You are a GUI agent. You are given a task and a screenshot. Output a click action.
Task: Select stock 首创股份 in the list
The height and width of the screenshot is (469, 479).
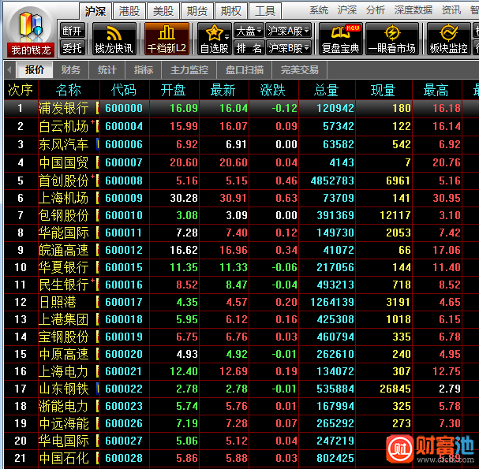click(x=64, y=181)
